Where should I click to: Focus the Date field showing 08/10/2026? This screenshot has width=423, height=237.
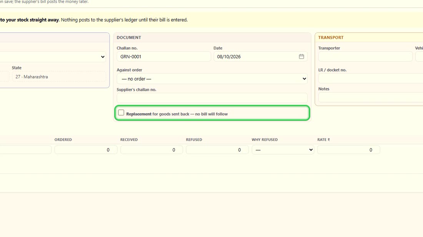(261, 56)
